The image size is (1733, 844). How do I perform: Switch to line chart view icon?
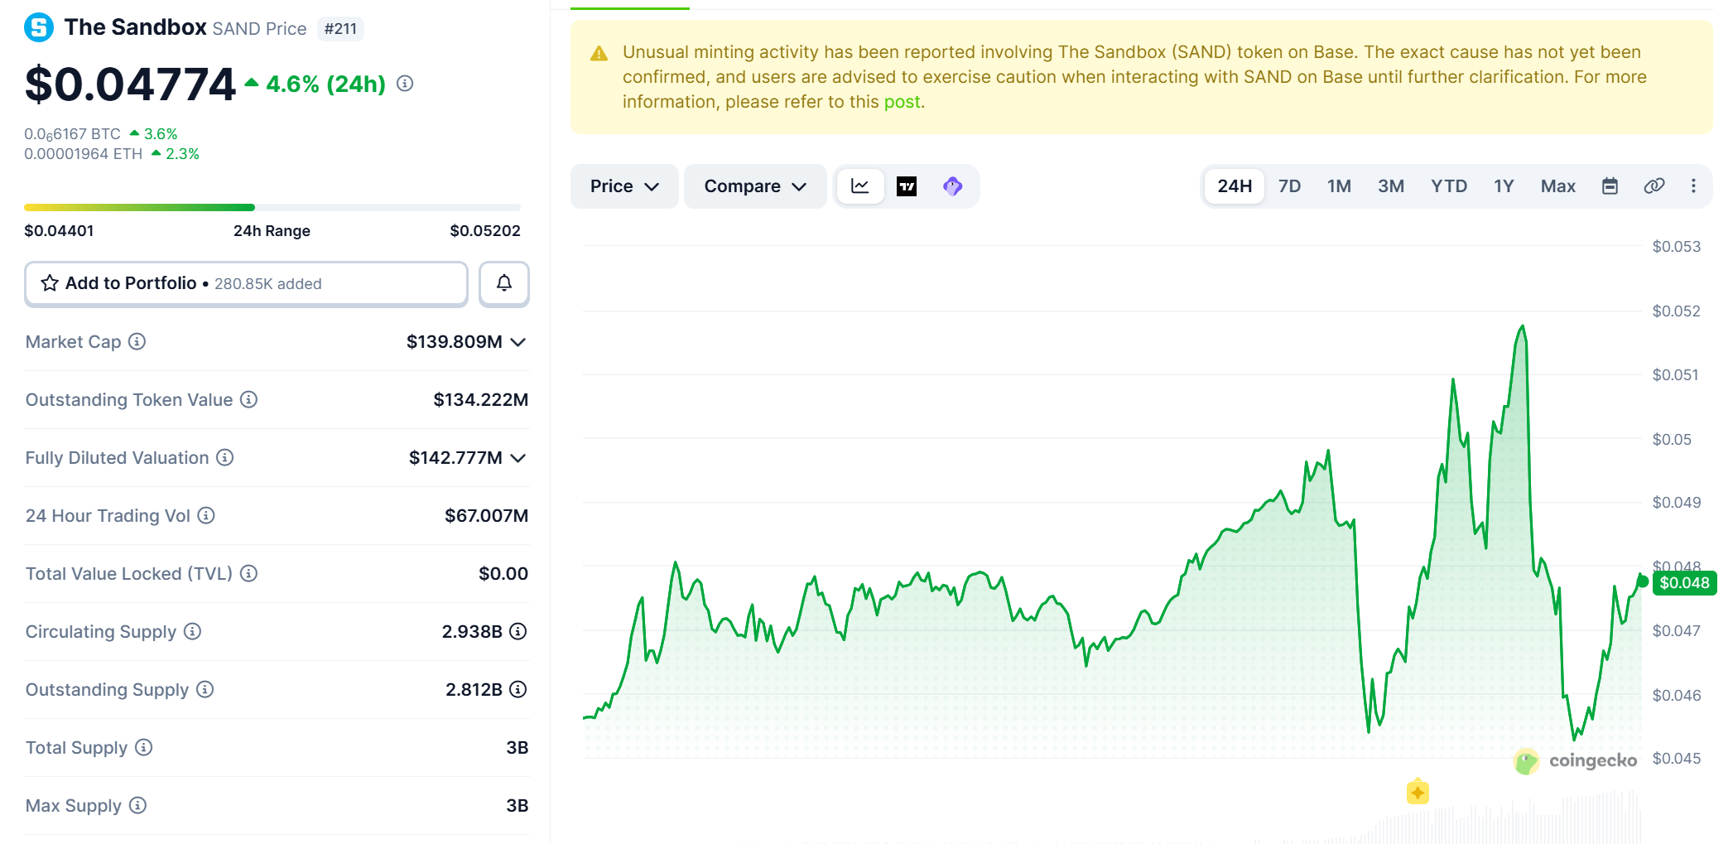(x=860, y=186)
